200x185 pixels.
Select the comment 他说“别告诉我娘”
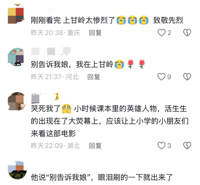click(x=102, y=177)
